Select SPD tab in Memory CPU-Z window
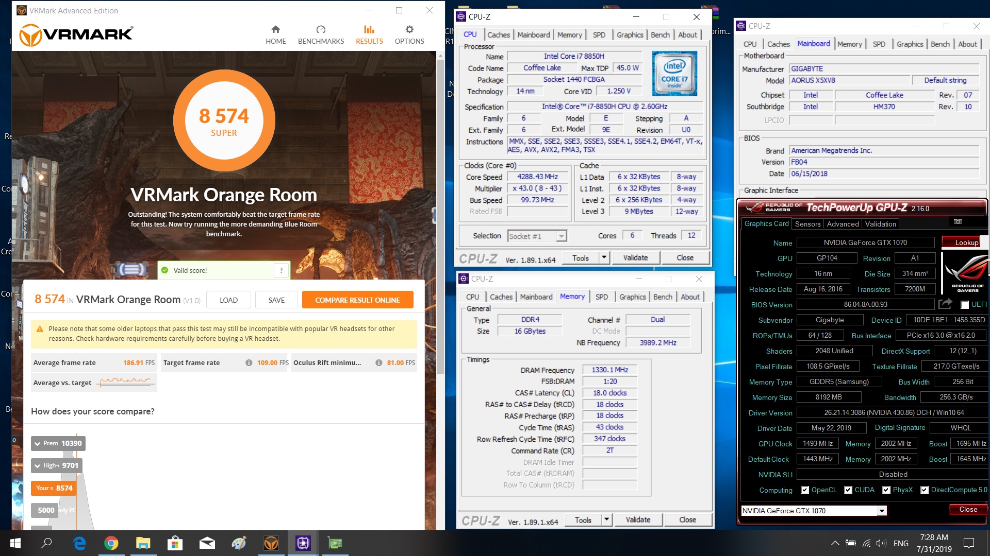Viewport: 990px width, 556px height. pos(602,297)
